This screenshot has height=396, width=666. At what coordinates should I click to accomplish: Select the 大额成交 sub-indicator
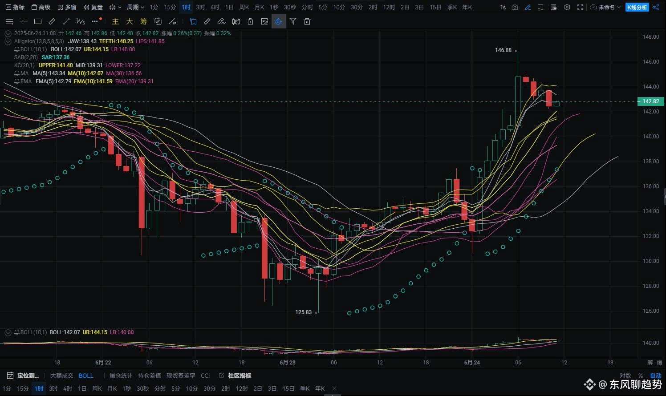click(61, 376)
